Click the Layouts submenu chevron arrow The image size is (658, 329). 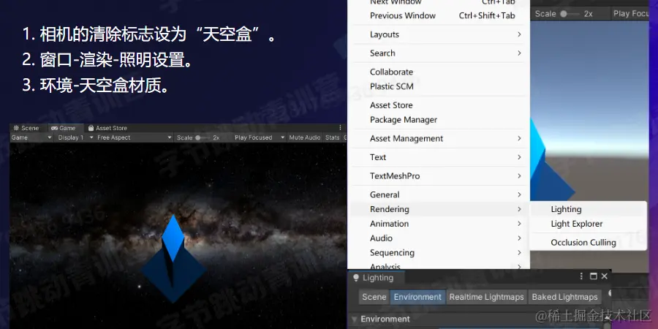pos(519,34)
